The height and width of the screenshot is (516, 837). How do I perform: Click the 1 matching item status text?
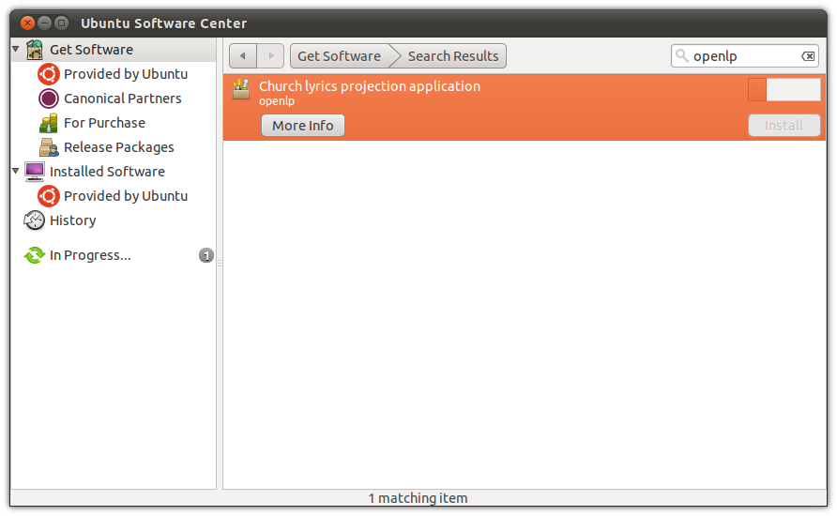click(x=418, y=498)
